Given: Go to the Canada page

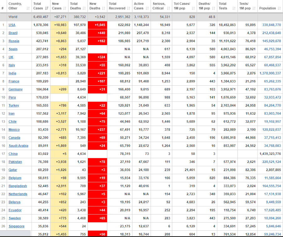Looking at the screenshot, I should pos(14,138).
